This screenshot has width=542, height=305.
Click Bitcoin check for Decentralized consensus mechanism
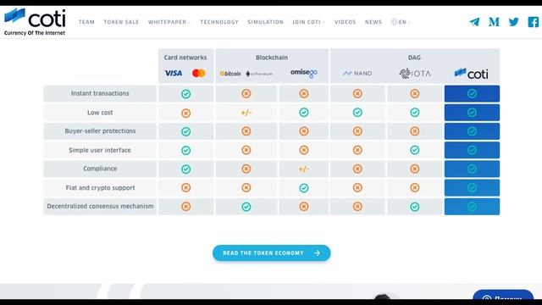click(246, 207)
